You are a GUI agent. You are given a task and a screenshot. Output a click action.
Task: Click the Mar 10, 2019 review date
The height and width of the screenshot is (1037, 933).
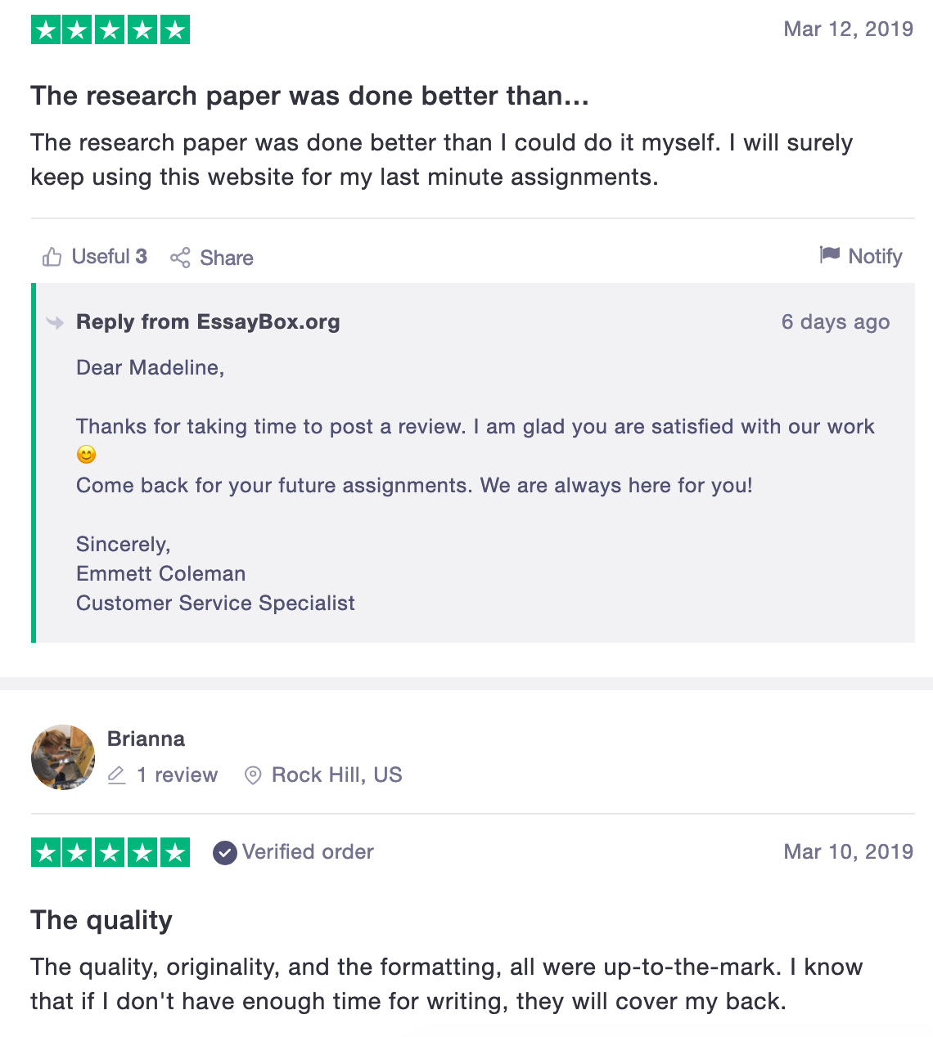coord(848,852)
